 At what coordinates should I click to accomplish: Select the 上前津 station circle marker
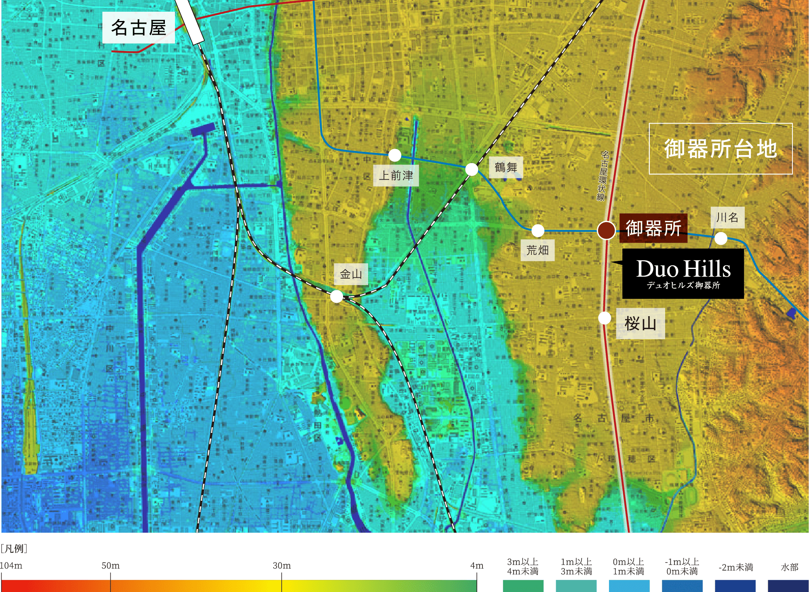coord(395,155)
